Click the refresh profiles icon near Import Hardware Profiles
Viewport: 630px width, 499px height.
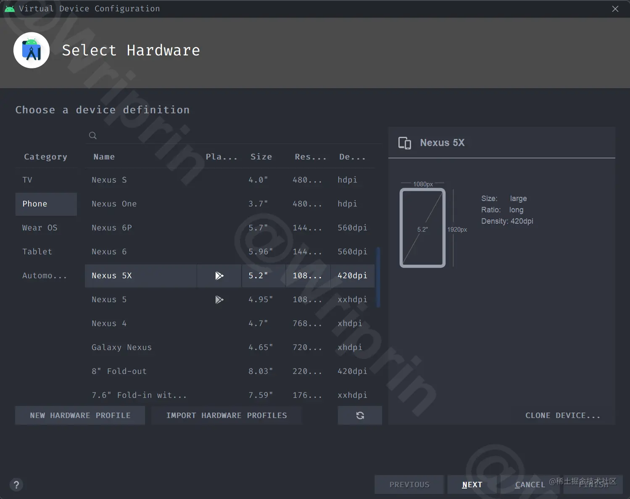360,415
